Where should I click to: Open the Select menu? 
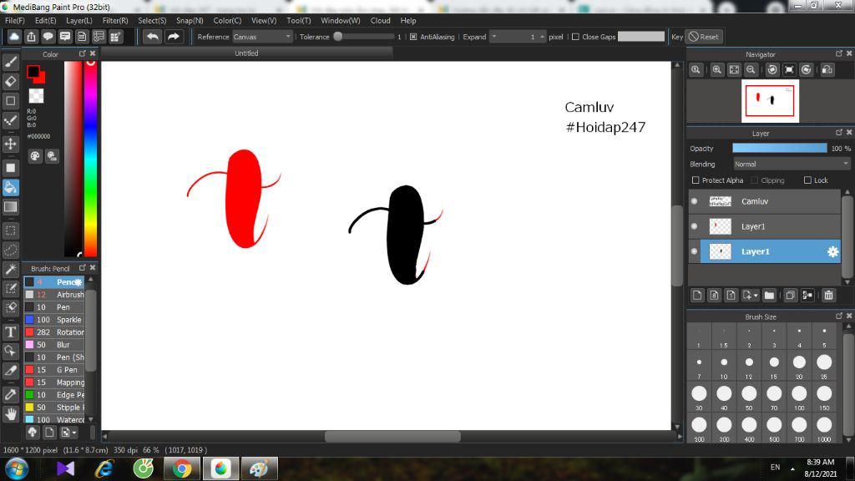tap(152, 20)
